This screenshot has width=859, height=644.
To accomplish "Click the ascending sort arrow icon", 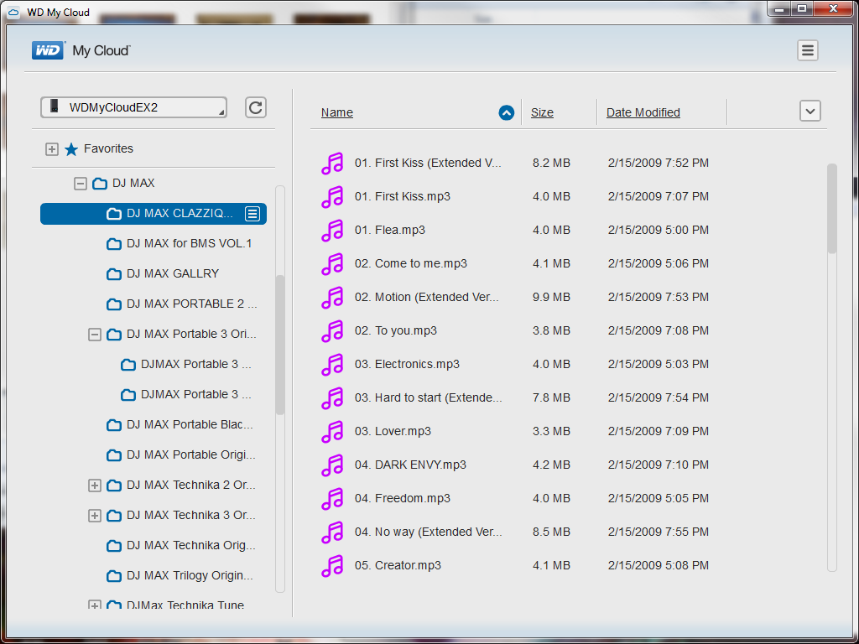I will click(x=506, y=113).
